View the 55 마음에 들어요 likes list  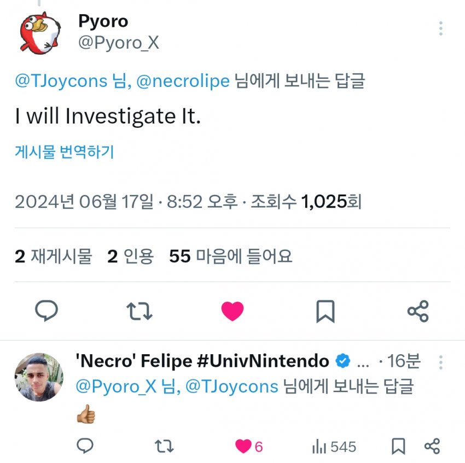[230, 256]
